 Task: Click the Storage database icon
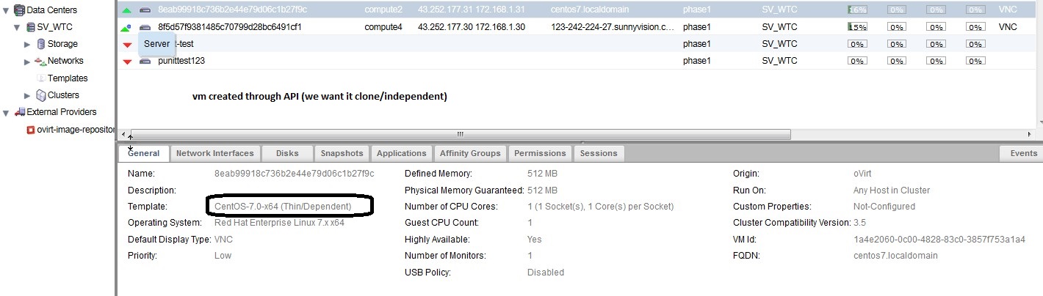coord(41,44)
